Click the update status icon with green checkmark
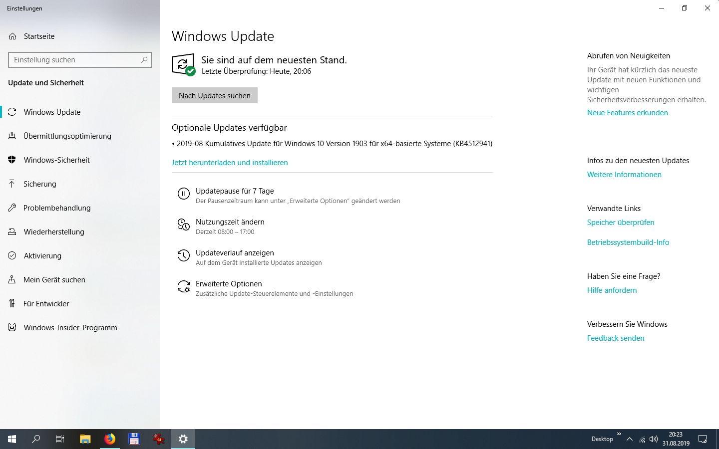719x449 pixels. pyautogui.click(x=183, y=65)
